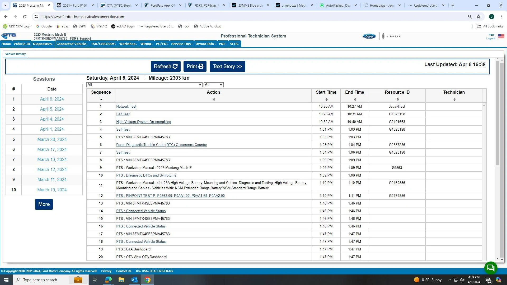Sort by Technician column arrows
The image size is (507, 285).
click(454, 99)
